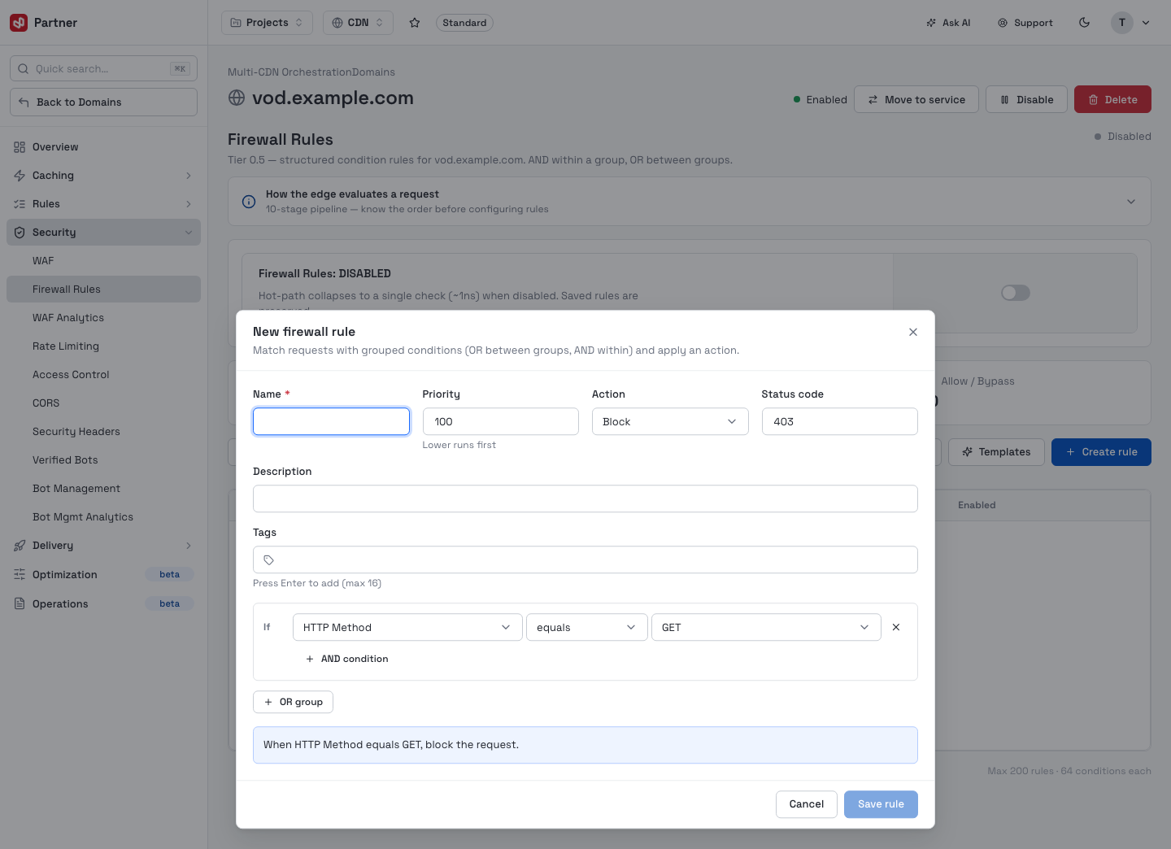The image size is (1171, 849).
Task: Open Access Control page
Action: point(103,375)
